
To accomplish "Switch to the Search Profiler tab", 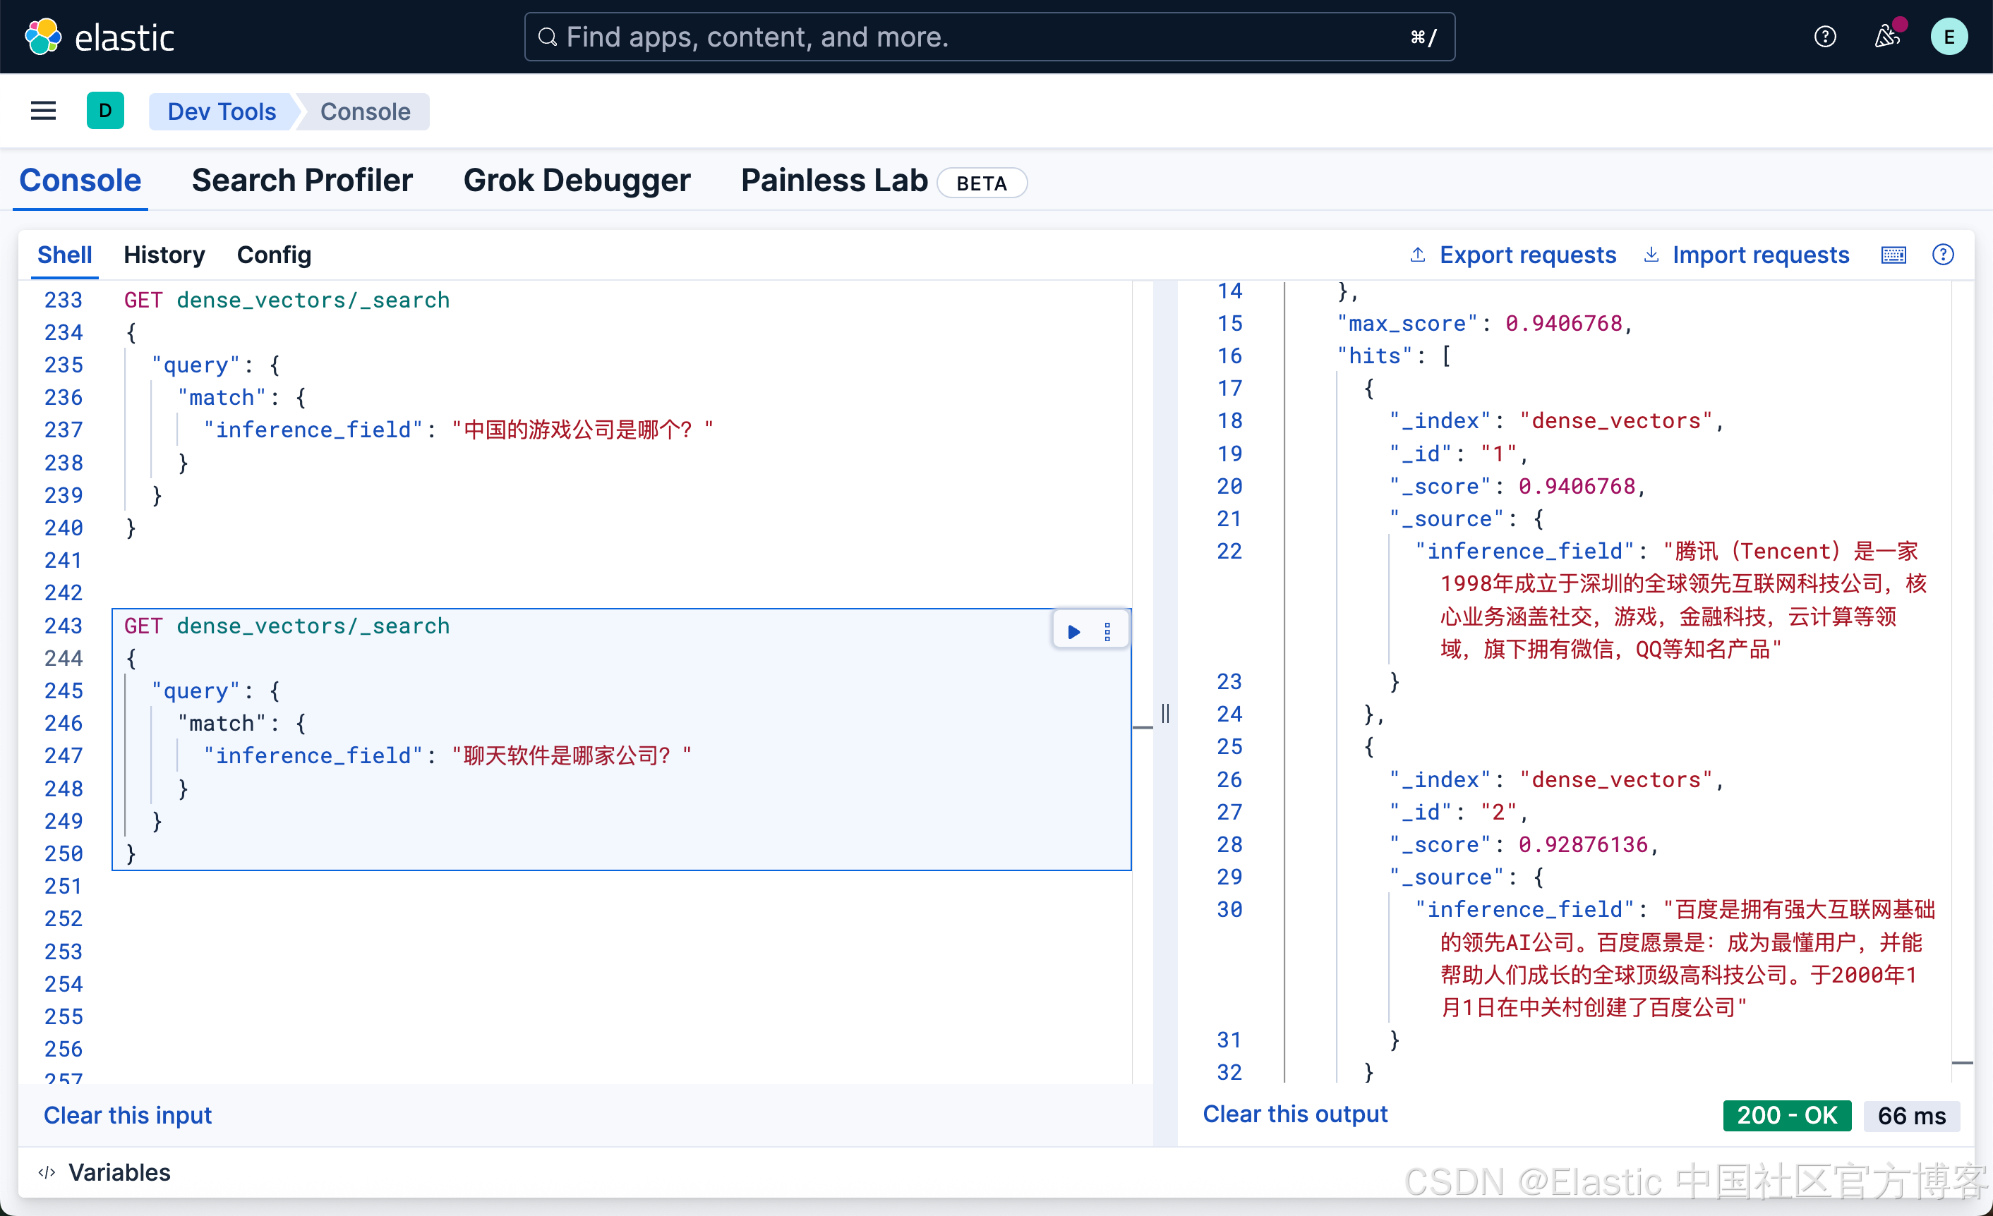I will tap(301, 181).
